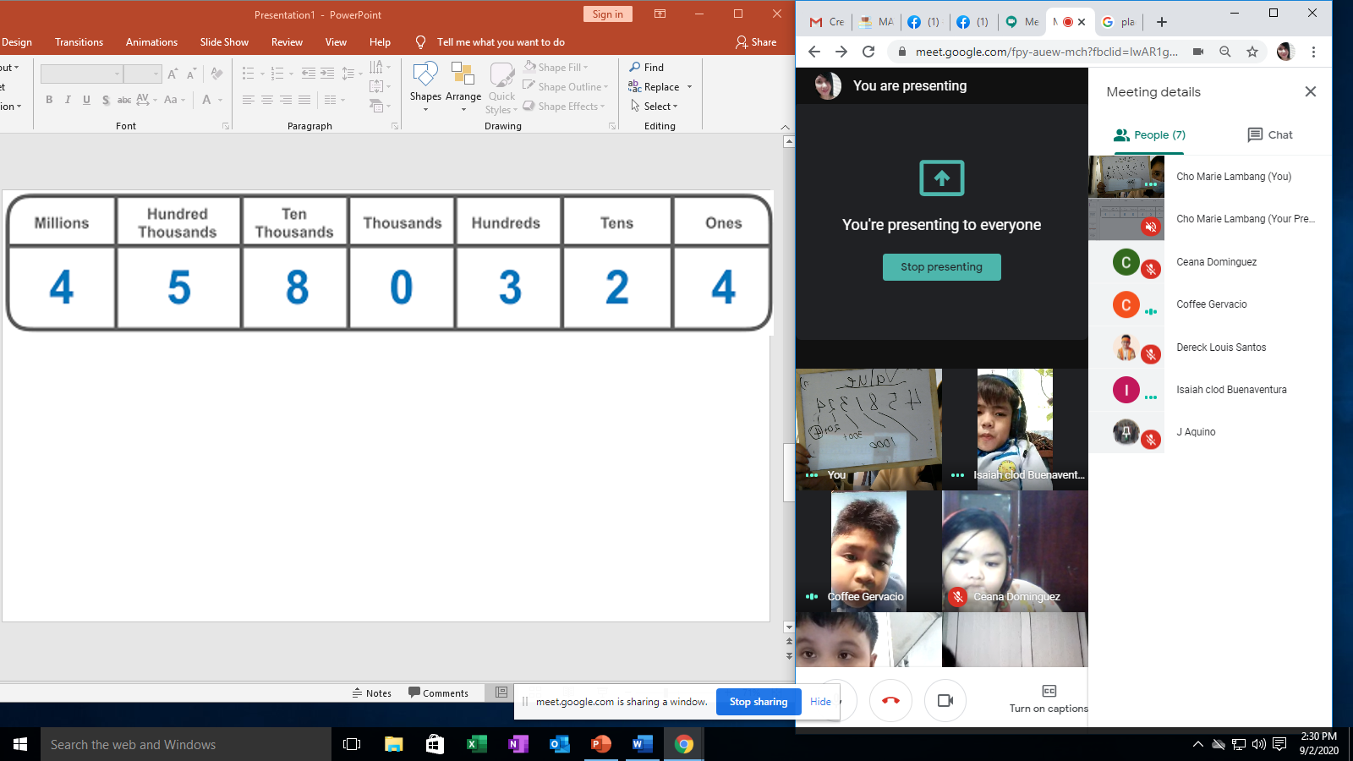The height and width of the screenshot is (761, 1353).
Task: Open Word from the taskbar
Action: point(642,744)
